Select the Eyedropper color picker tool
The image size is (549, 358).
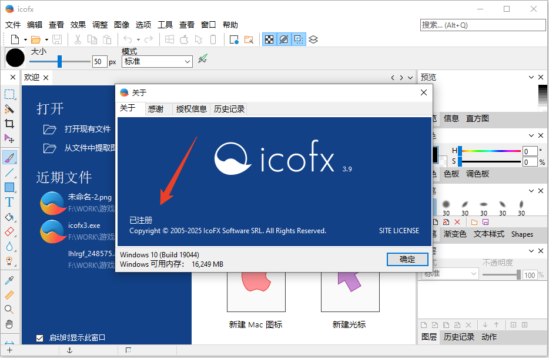click(9, 280)
